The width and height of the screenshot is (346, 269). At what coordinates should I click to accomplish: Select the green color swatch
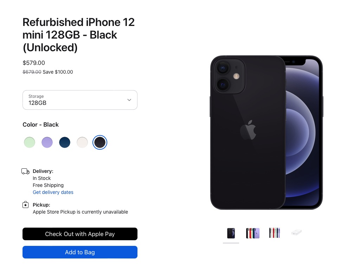(29, 142)
